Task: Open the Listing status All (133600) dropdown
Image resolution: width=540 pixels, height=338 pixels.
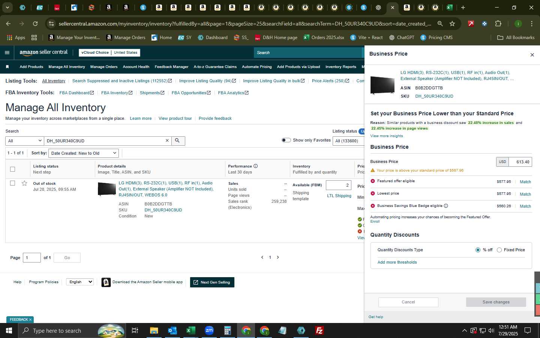Action: coord(348,141)
